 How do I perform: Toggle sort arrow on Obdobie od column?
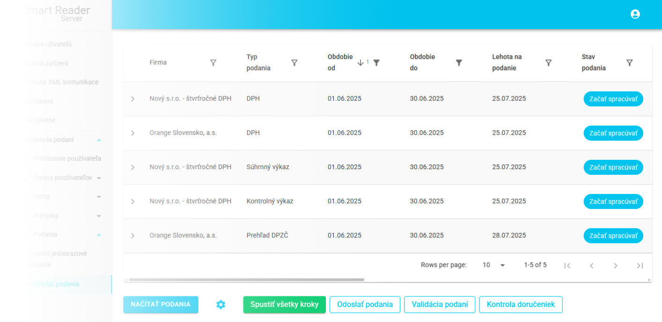point(360,63)
